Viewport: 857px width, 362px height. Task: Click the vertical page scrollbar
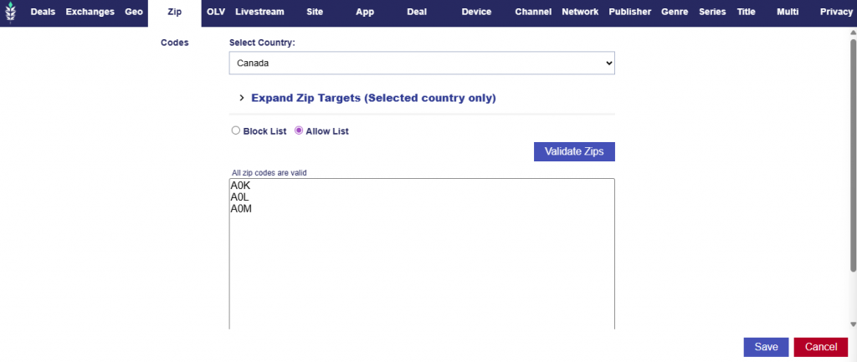click(853, 167)
